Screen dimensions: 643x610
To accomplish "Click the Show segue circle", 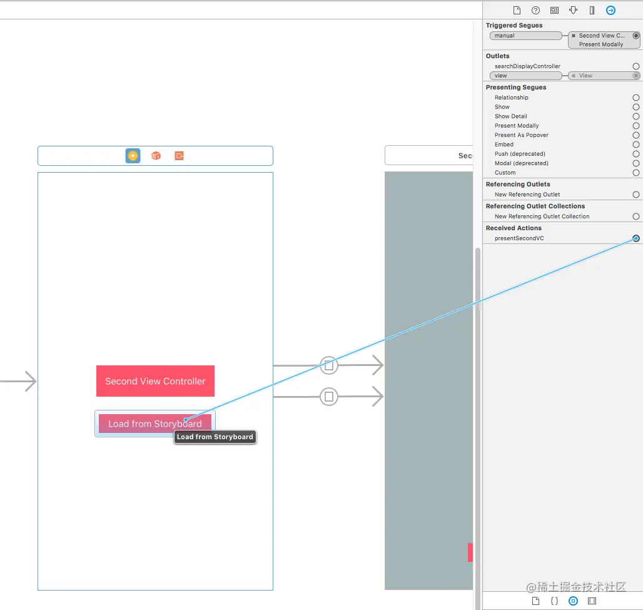I will coord(635,107).
